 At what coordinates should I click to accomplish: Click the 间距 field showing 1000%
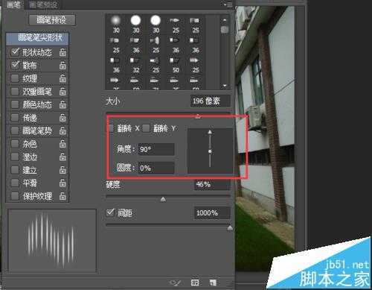click(212, 213)
